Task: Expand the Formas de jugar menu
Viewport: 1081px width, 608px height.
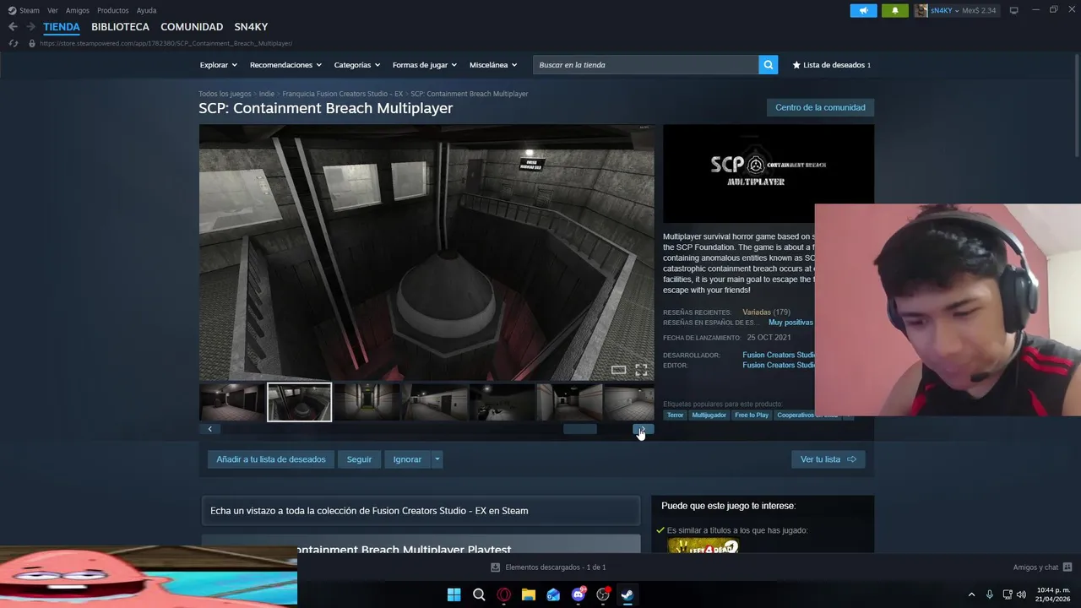Action: [x=424, y=65]
